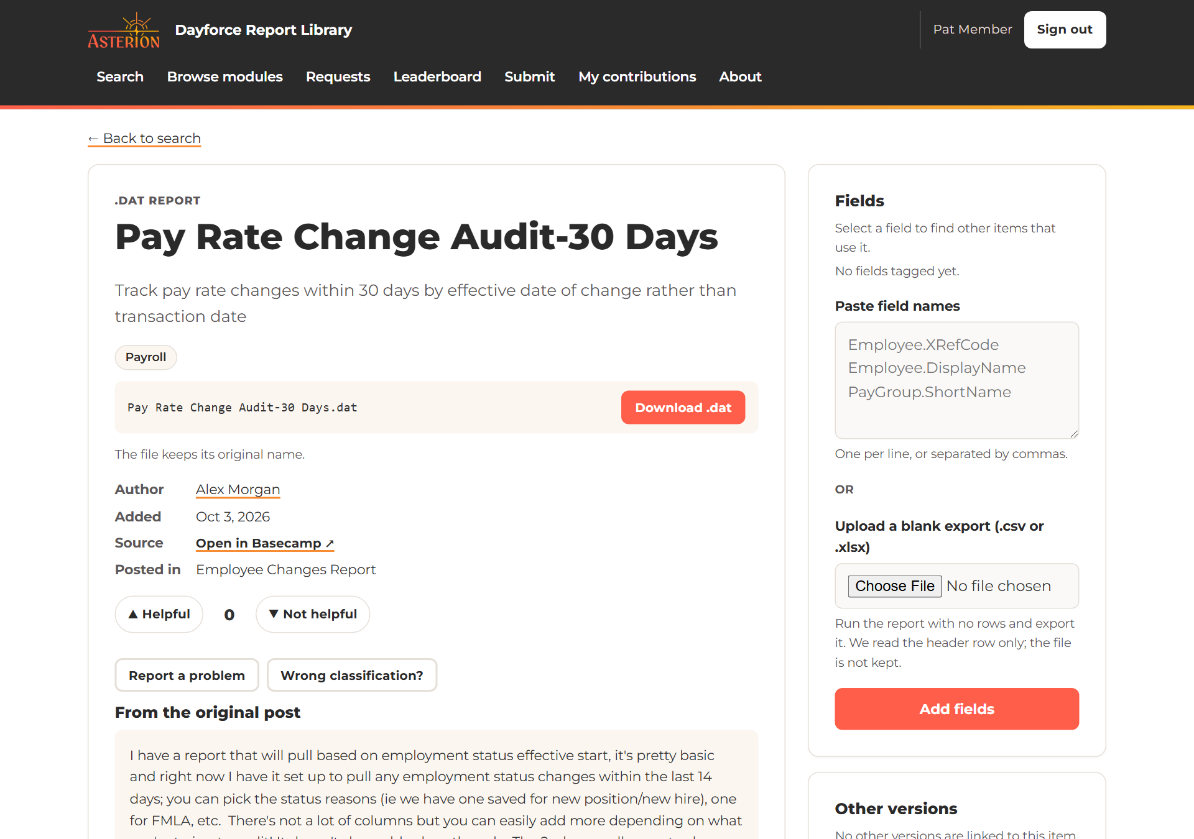Click the Add fields button

coord(956,709)
